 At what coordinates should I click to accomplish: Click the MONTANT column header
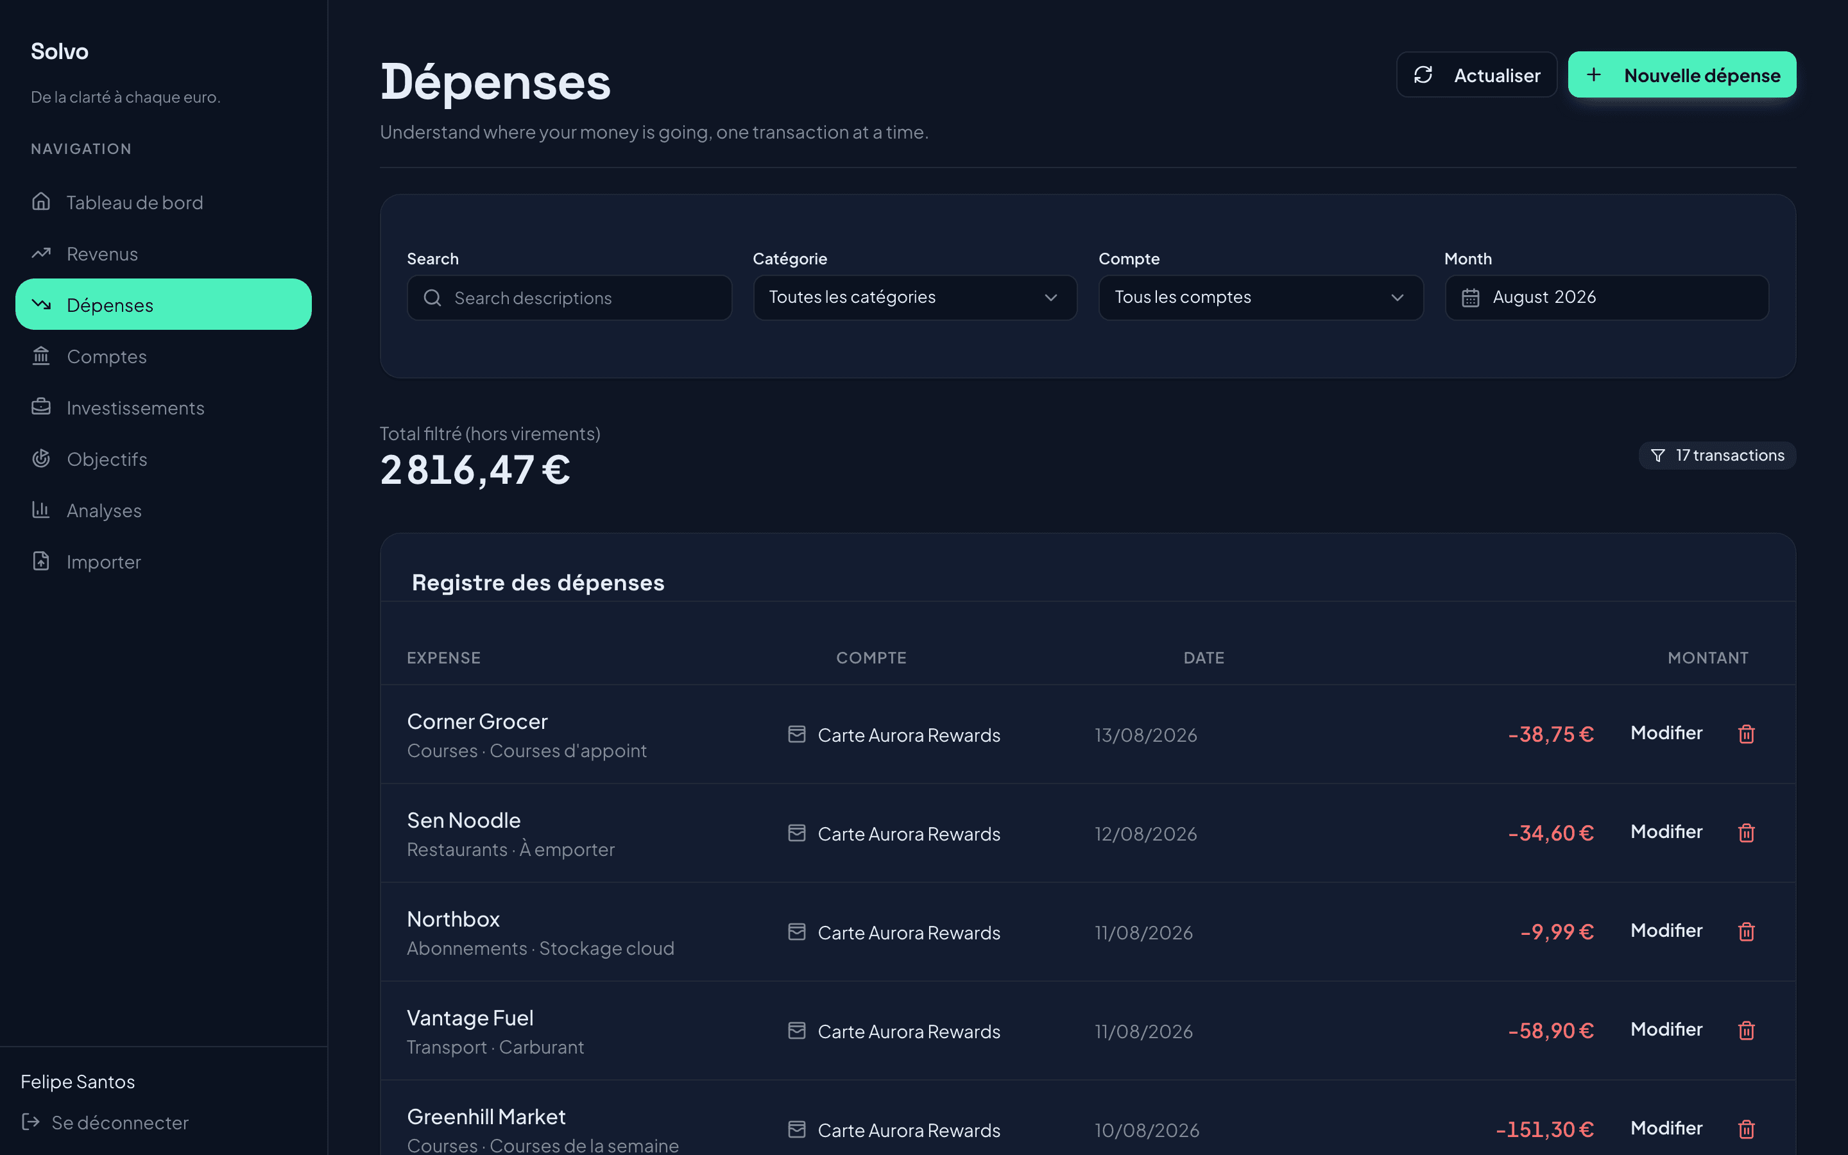[1707, 658]
